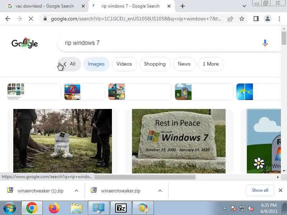Open the network status tray icon

pyautogui.click(x=242, y=208)
